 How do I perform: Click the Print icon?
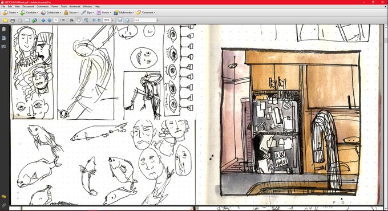[x=13, y=21]
